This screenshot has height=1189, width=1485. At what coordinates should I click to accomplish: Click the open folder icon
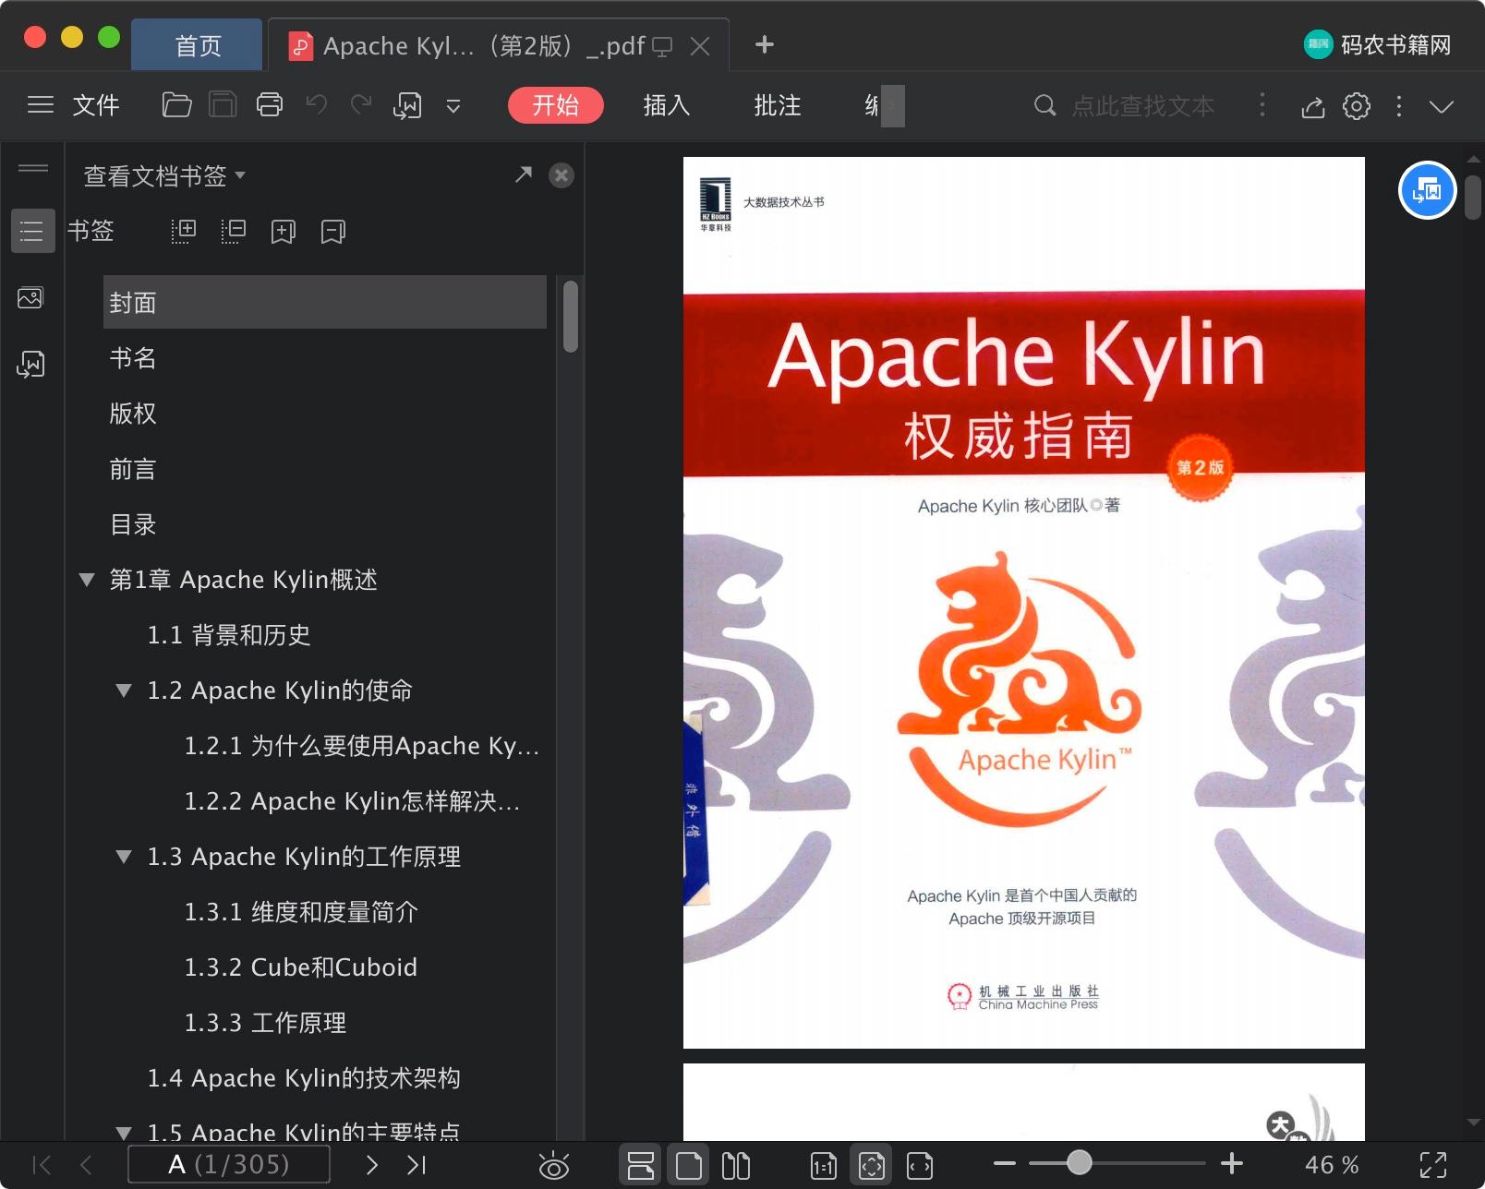176,105
